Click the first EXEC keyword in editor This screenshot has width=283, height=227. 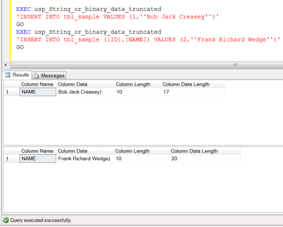pos(24,9)
